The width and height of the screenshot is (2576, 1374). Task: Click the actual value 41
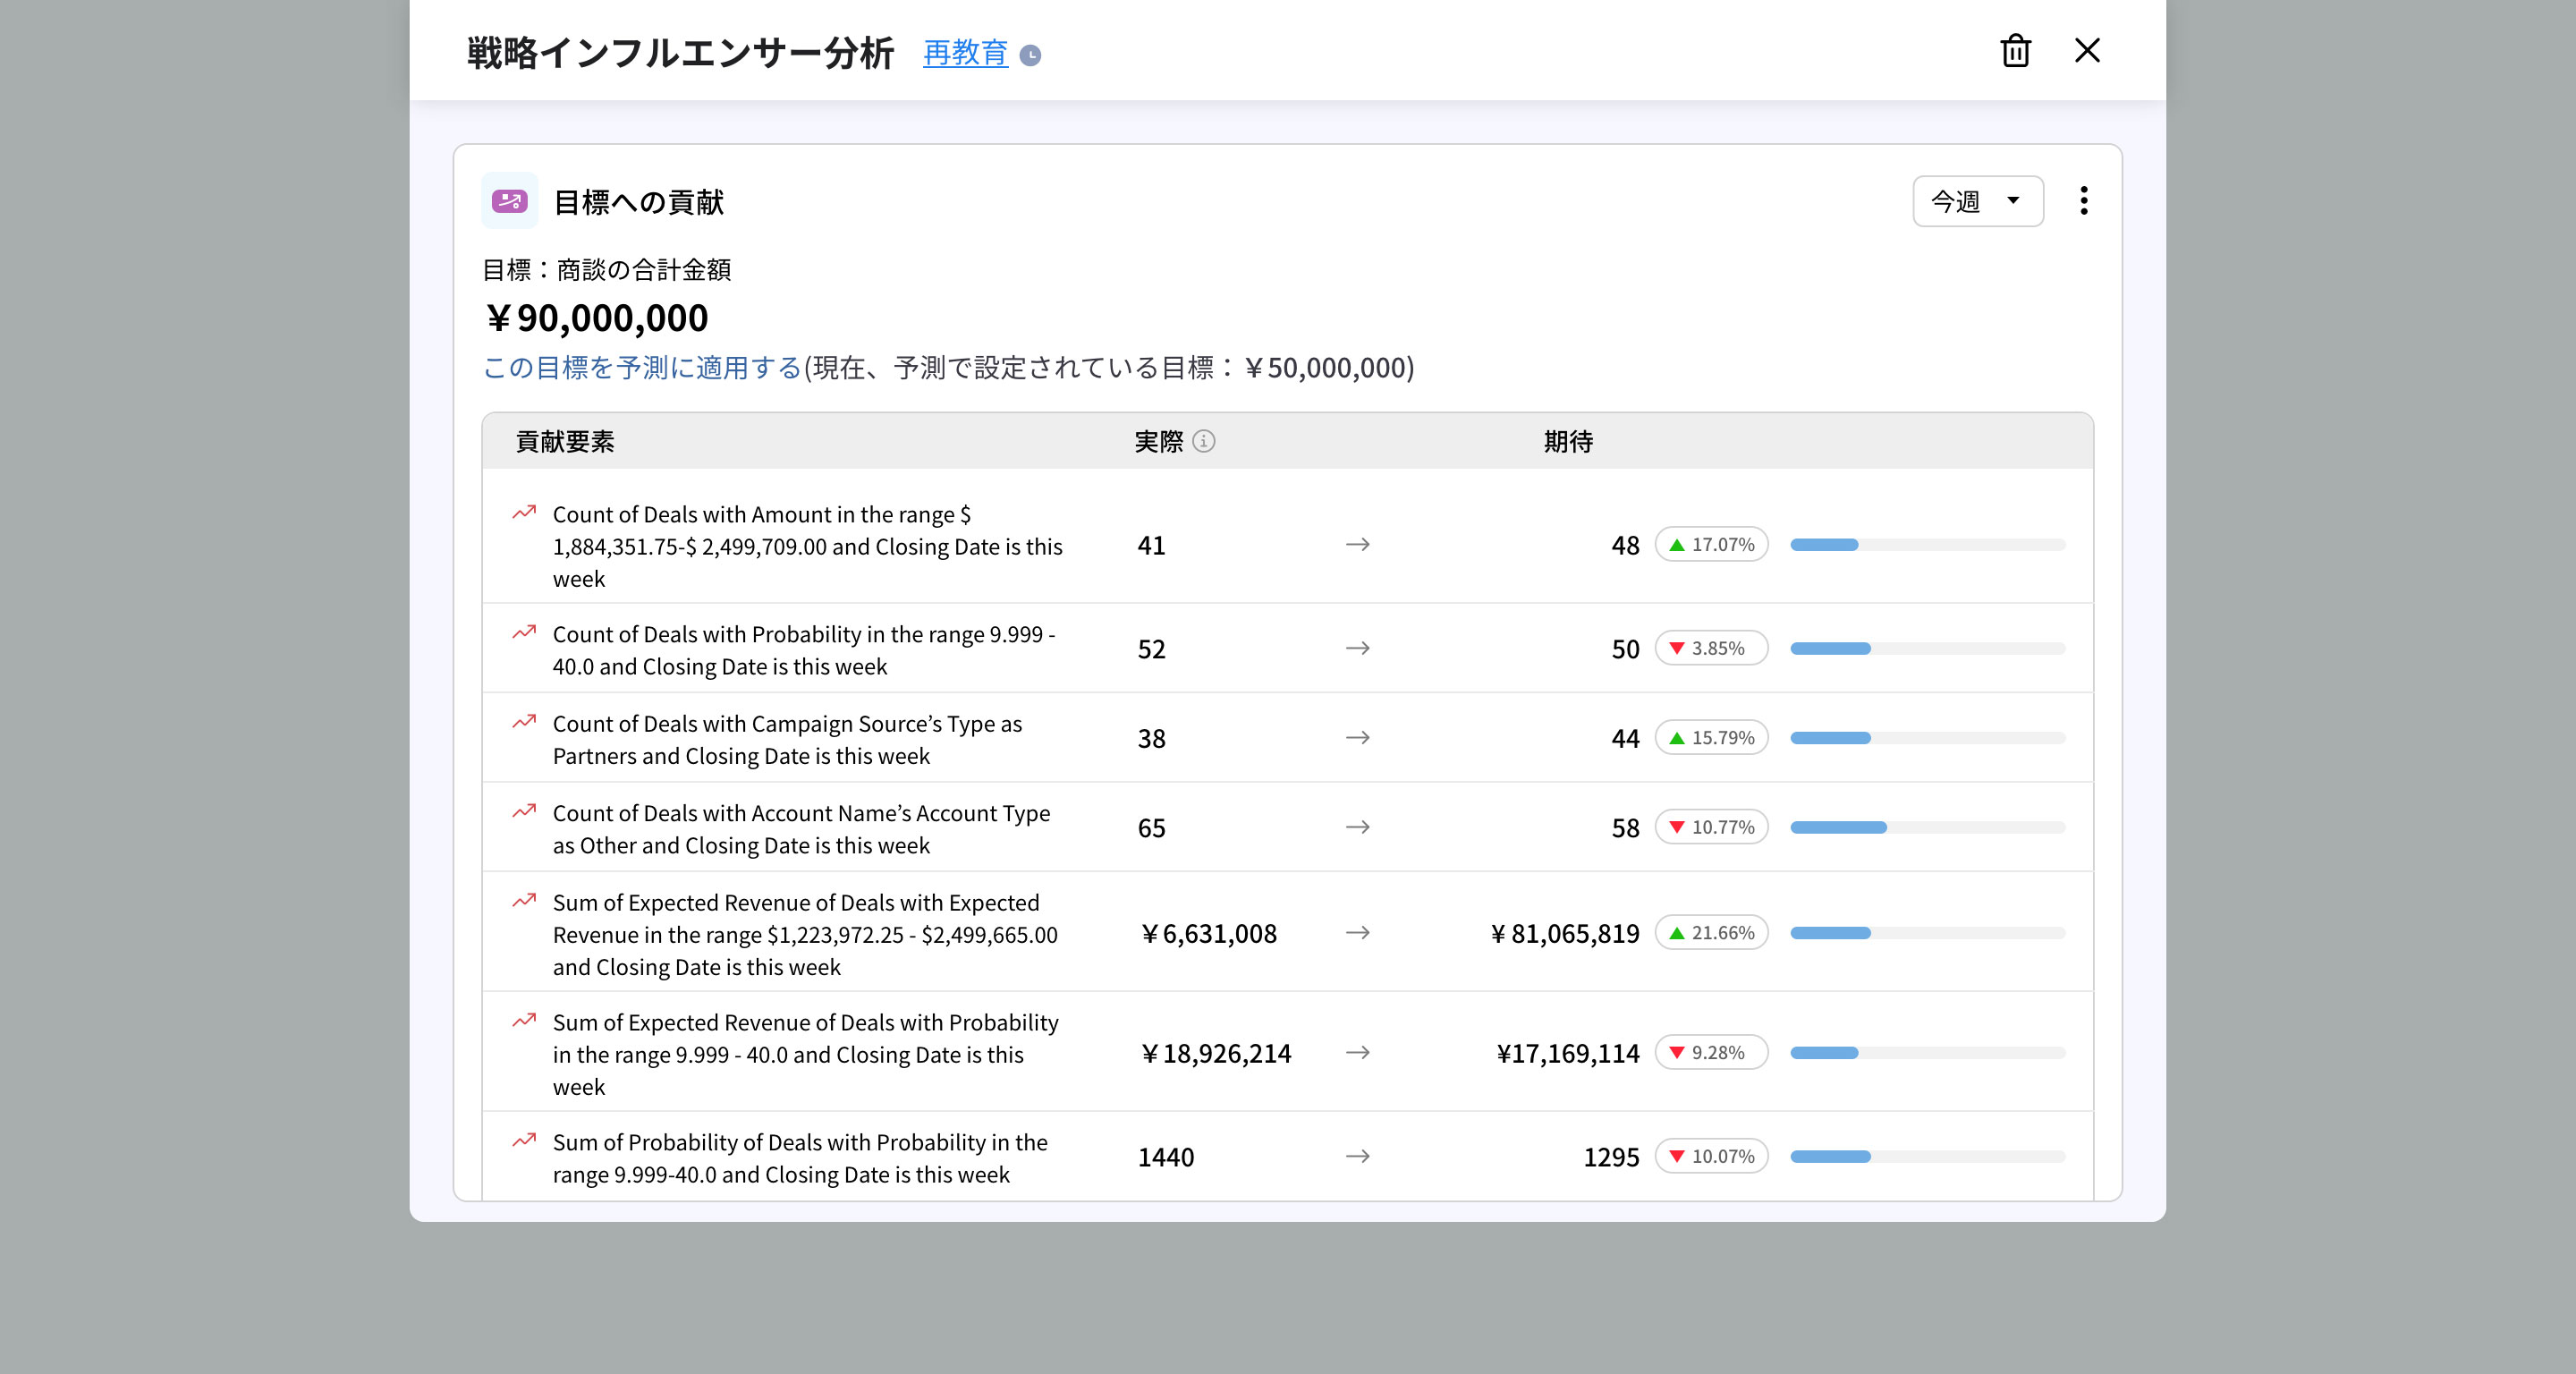pos(1151,545)
